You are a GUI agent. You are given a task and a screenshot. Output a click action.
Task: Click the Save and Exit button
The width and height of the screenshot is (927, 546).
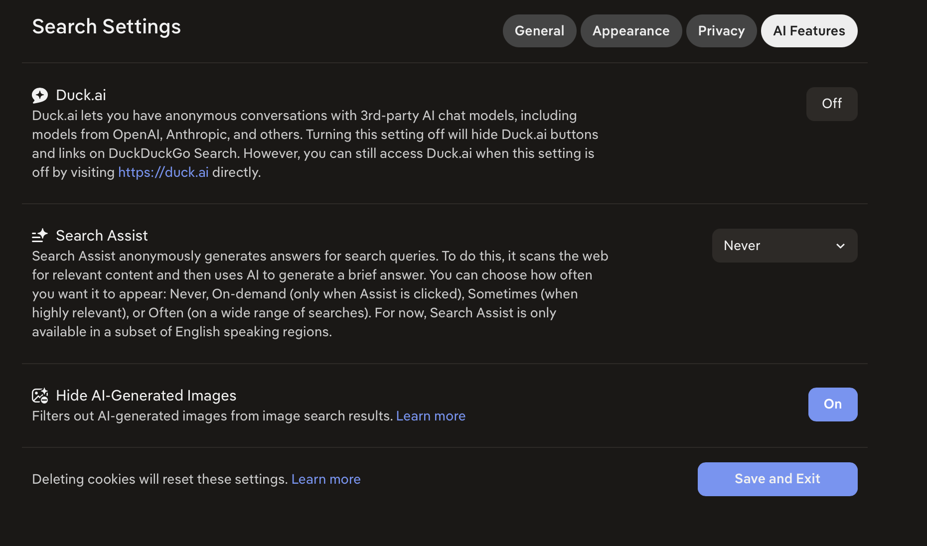pos(777,479)
